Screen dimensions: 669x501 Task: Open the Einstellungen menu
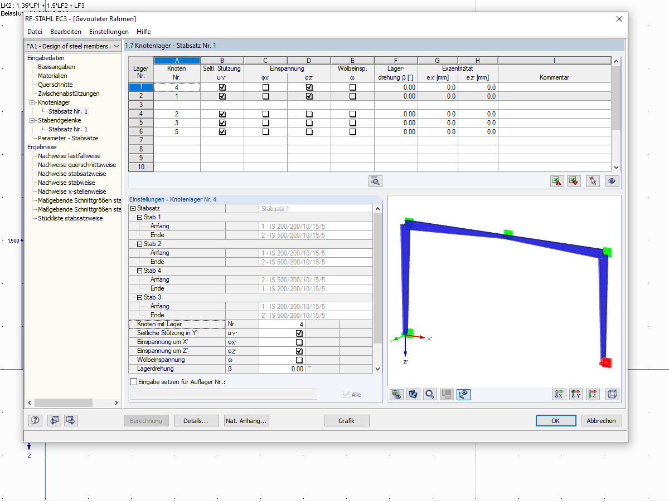tap(109, 32)
